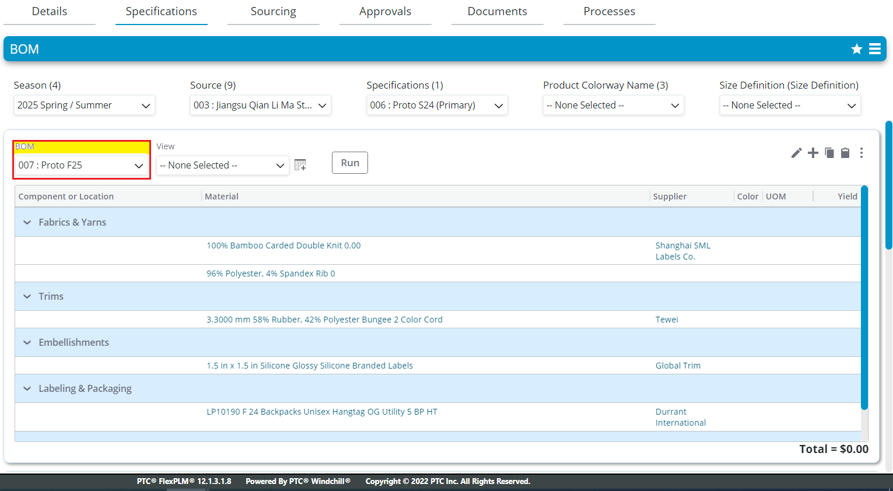Open the Global Trim supplier link
Screen dimensions: 893x491
pyautogui.click(x=678, y=366)
